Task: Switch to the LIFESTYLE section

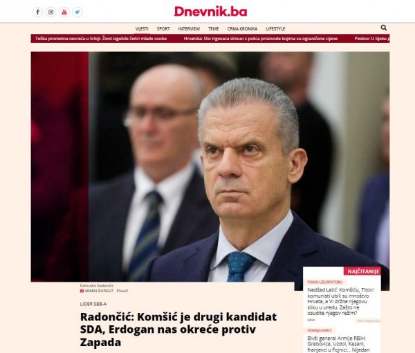Action: pos(275,28)
